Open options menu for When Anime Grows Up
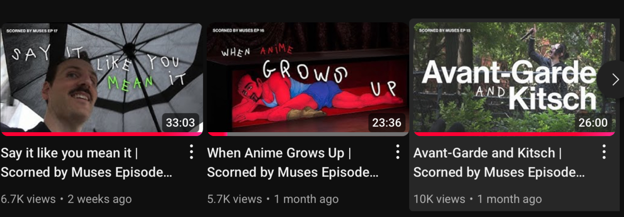624x217 pixels. (x=398, y=152)
